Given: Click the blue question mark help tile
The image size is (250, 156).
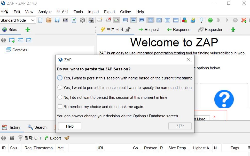Looking at the screenshot, I should point(224,99).
